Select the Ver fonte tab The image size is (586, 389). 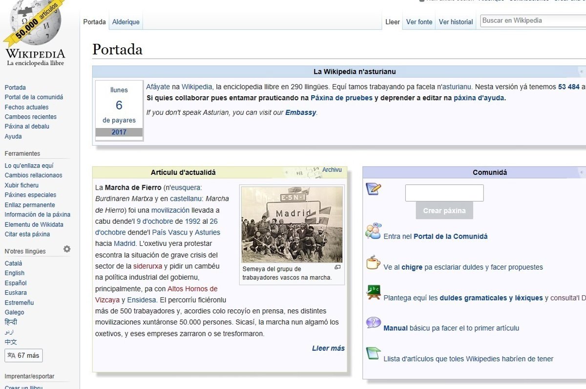coord(419,22)
